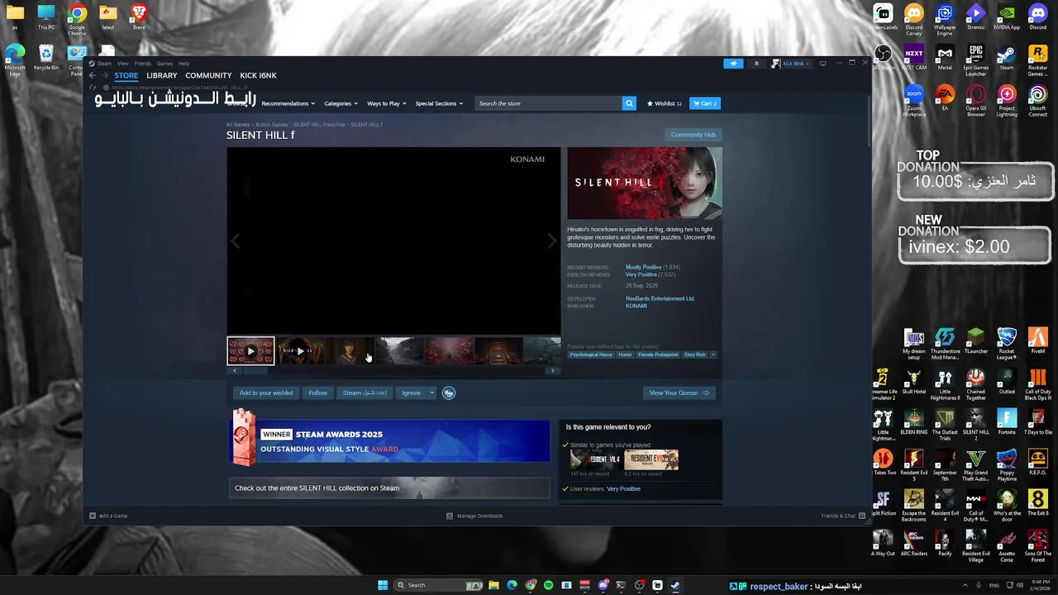
Task: Open the Cart button
Action: click(704, 103)
